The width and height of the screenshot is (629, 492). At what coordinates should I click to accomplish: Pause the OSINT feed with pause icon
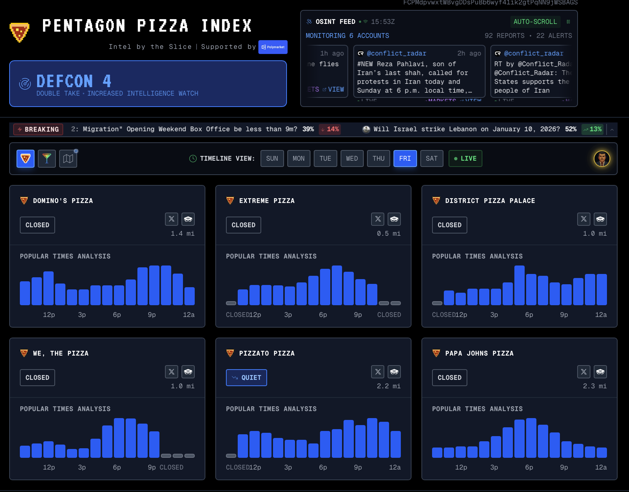point(568,22)
